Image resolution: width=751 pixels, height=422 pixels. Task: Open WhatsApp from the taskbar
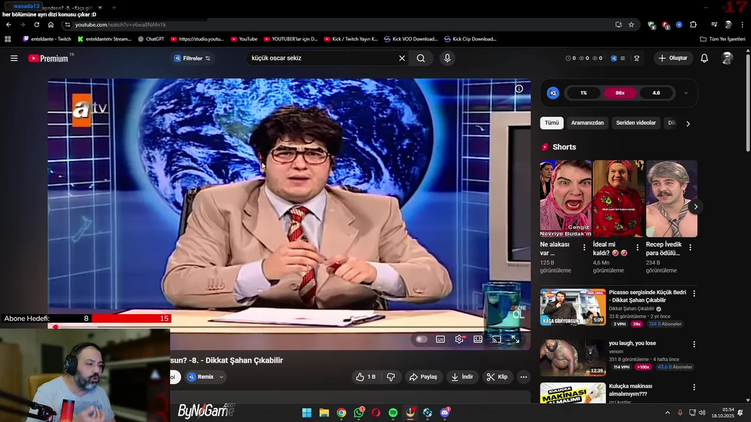(359, 413)
